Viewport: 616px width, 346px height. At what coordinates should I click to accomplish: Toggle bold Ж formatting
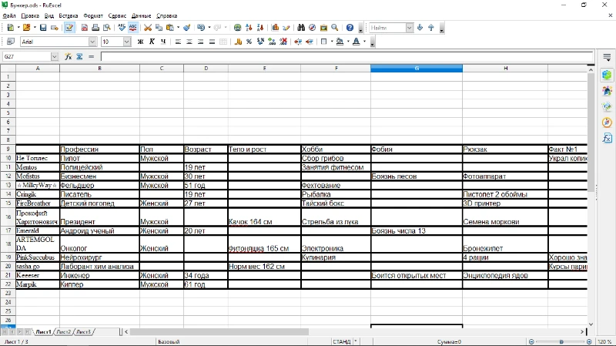coord(141,42)
